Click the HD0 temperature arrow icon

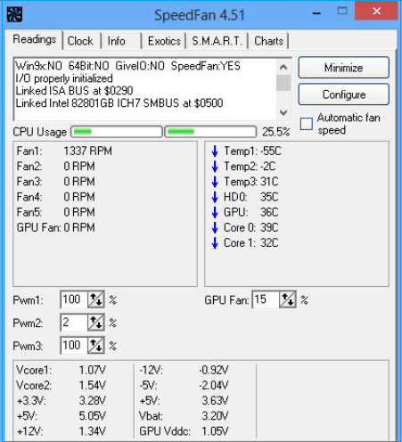click(x=215, y=197)
